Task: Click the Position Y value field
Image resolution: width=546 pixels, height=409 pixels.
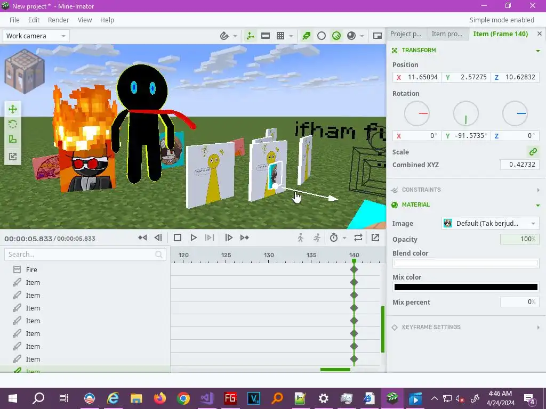Action: [466, 77]
